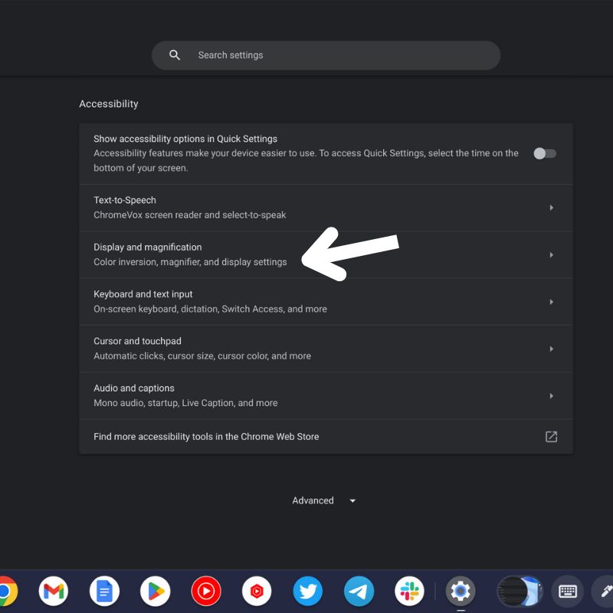Click 'Color inversion, magnifier, and display settings' text
The height and width of the screenshot is (613, 613).
pos(190,262)
